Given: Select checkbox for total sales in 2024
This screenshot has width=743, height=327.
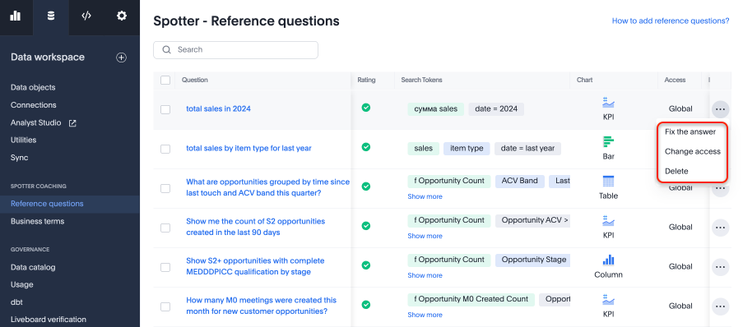Looking at the screenshot, I should [165, 109].
